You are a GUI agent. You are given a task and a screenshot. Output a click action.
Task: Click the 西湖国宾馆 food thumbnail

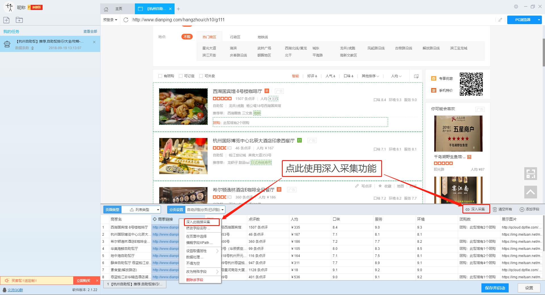[x=183, y=106]
